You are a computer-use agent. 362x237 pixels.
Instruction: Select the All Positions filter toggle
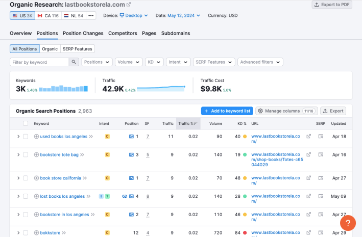tap(25, 49)
